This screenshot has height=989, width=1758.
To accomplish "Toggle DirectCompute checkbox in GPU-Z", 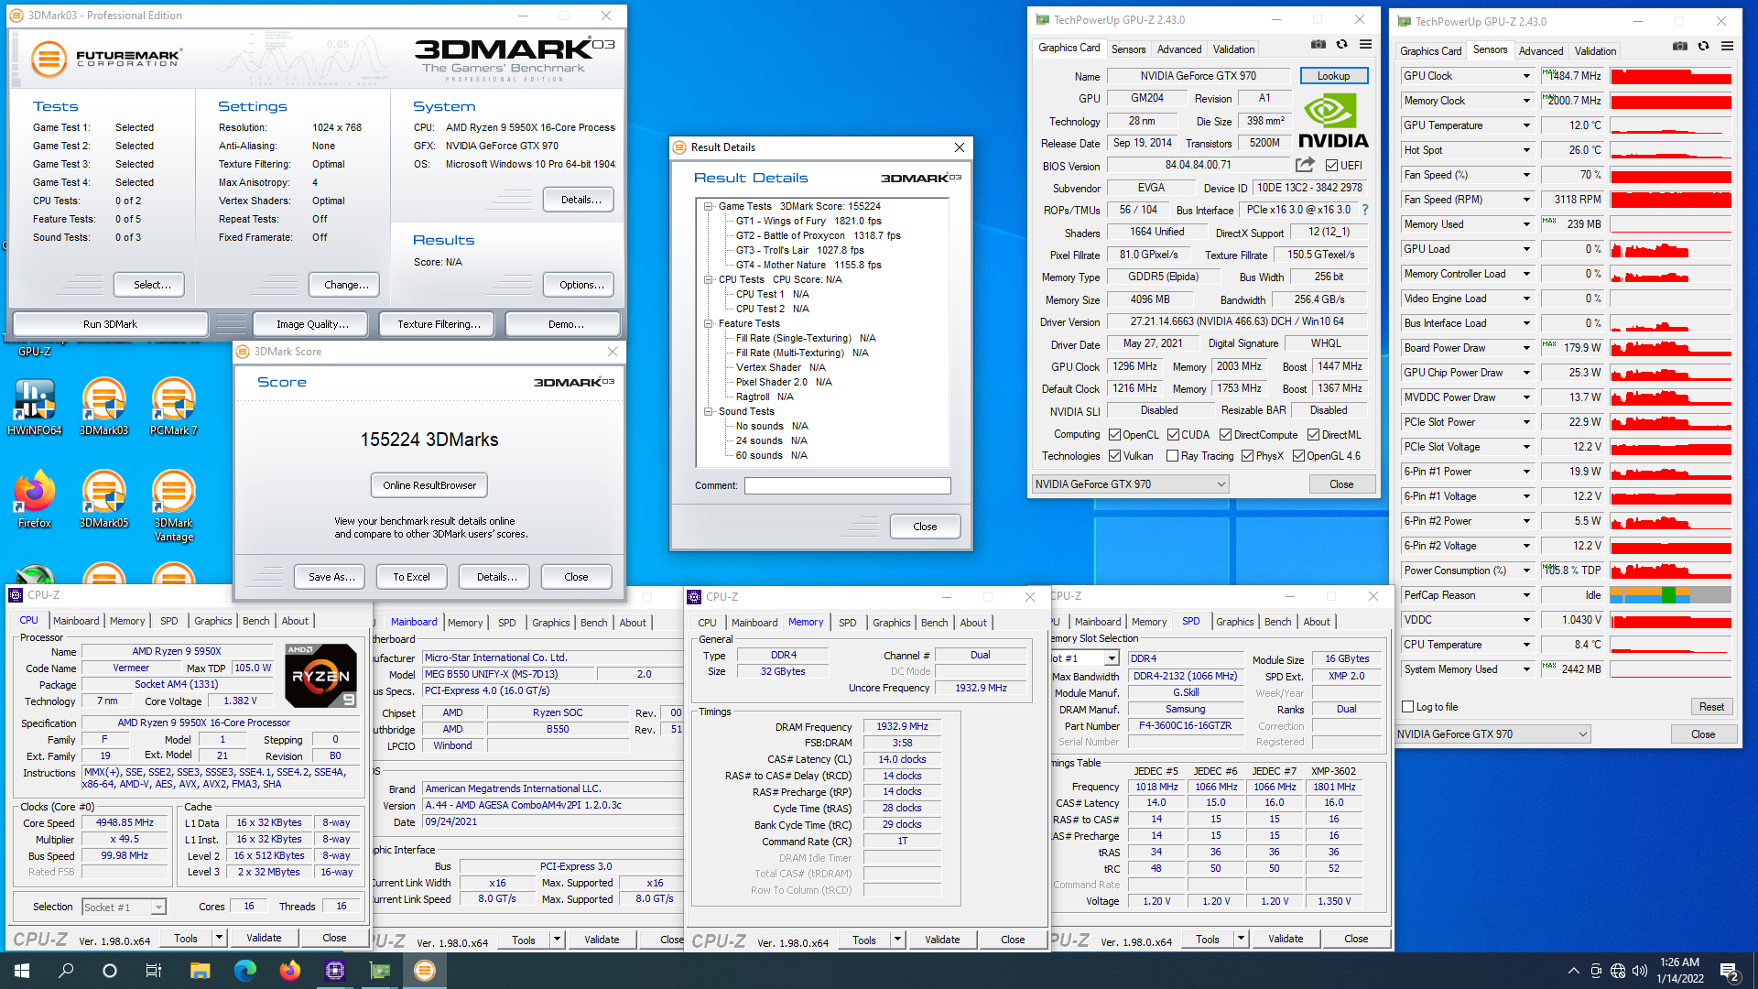I will tap(1225, 435).
